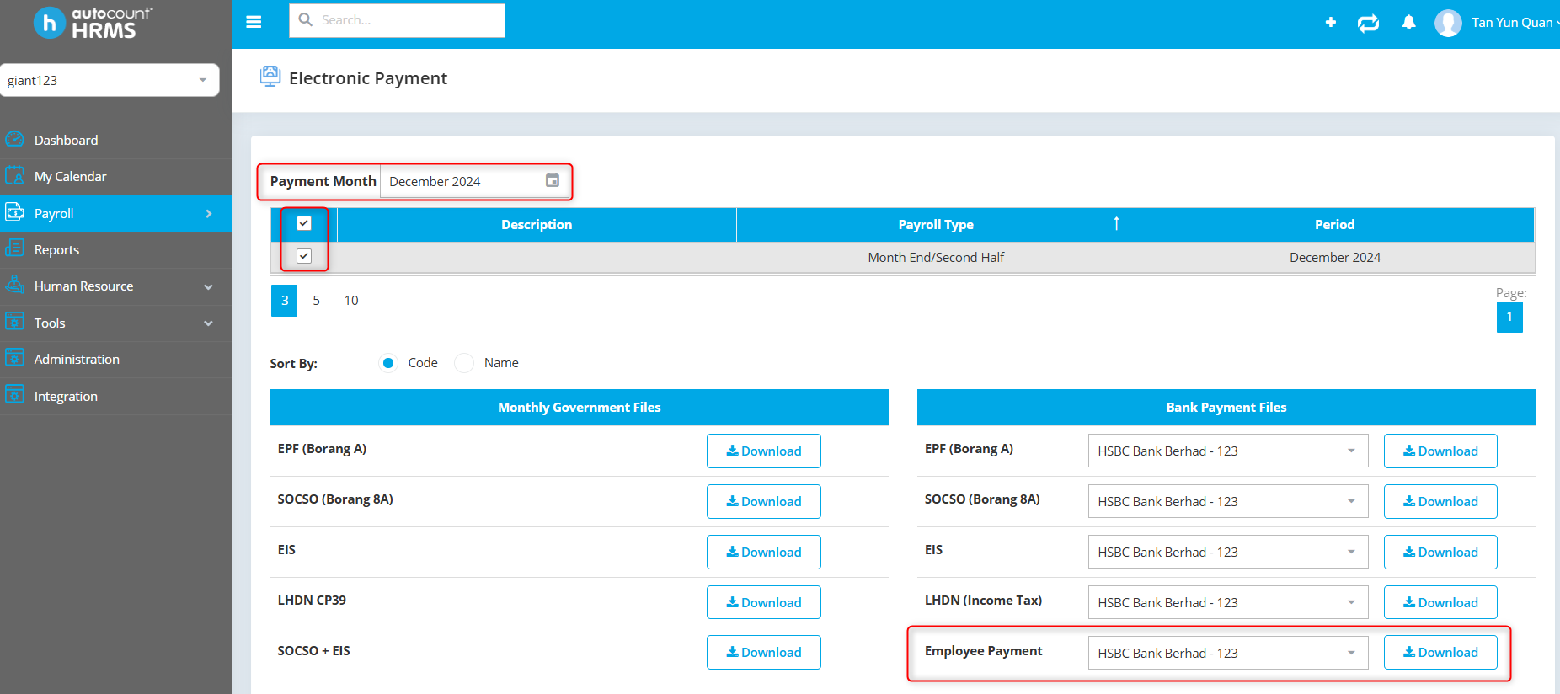
Task: Expand the Tools submenu arrow
Action: pos(209,323)
